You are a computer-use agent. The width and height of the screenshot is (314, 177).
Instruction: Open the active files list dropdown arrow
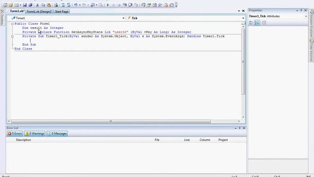pos(239,11)
